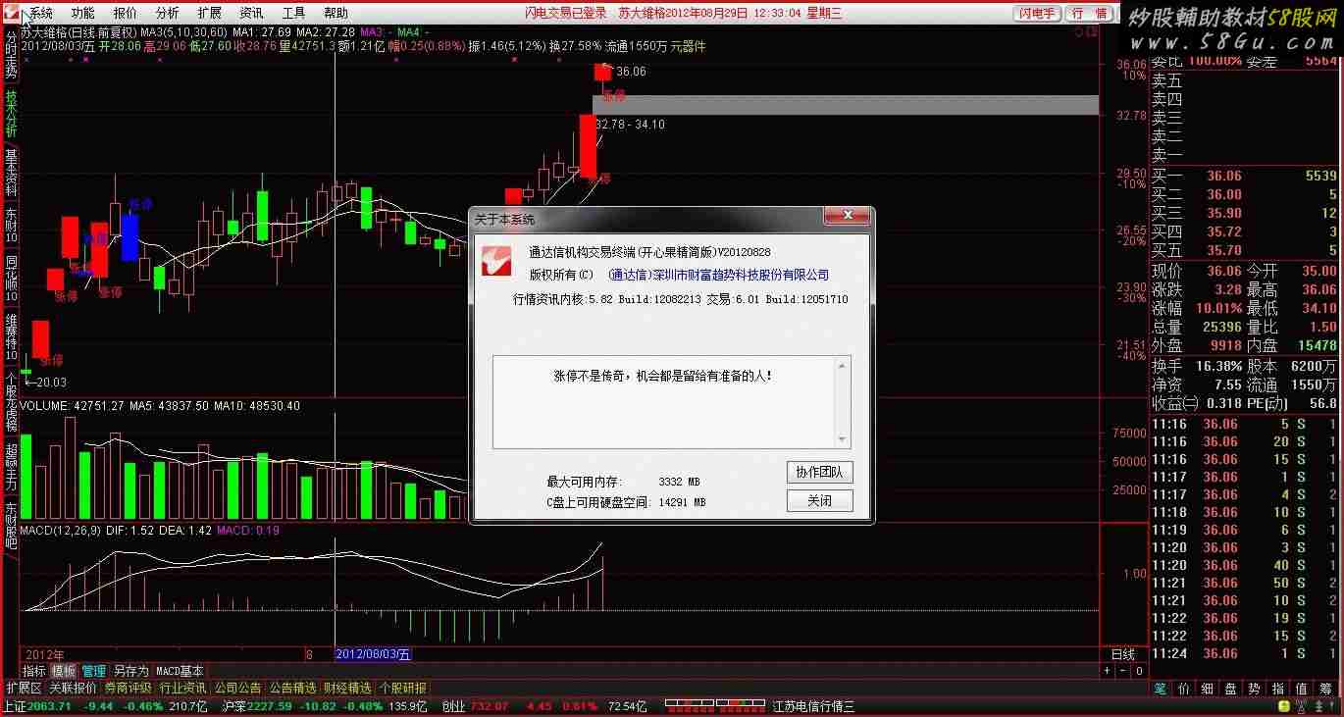This screenshot has width=1344, height=717.
Task: Click the 11:24 trade tick row
Action: (x=1244, y=653)
